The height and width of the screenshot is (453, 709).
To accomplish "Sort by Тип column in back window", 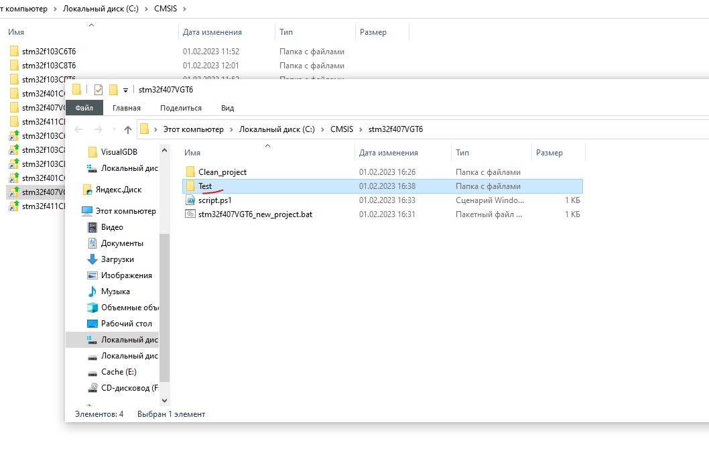I will coord(315,32).
